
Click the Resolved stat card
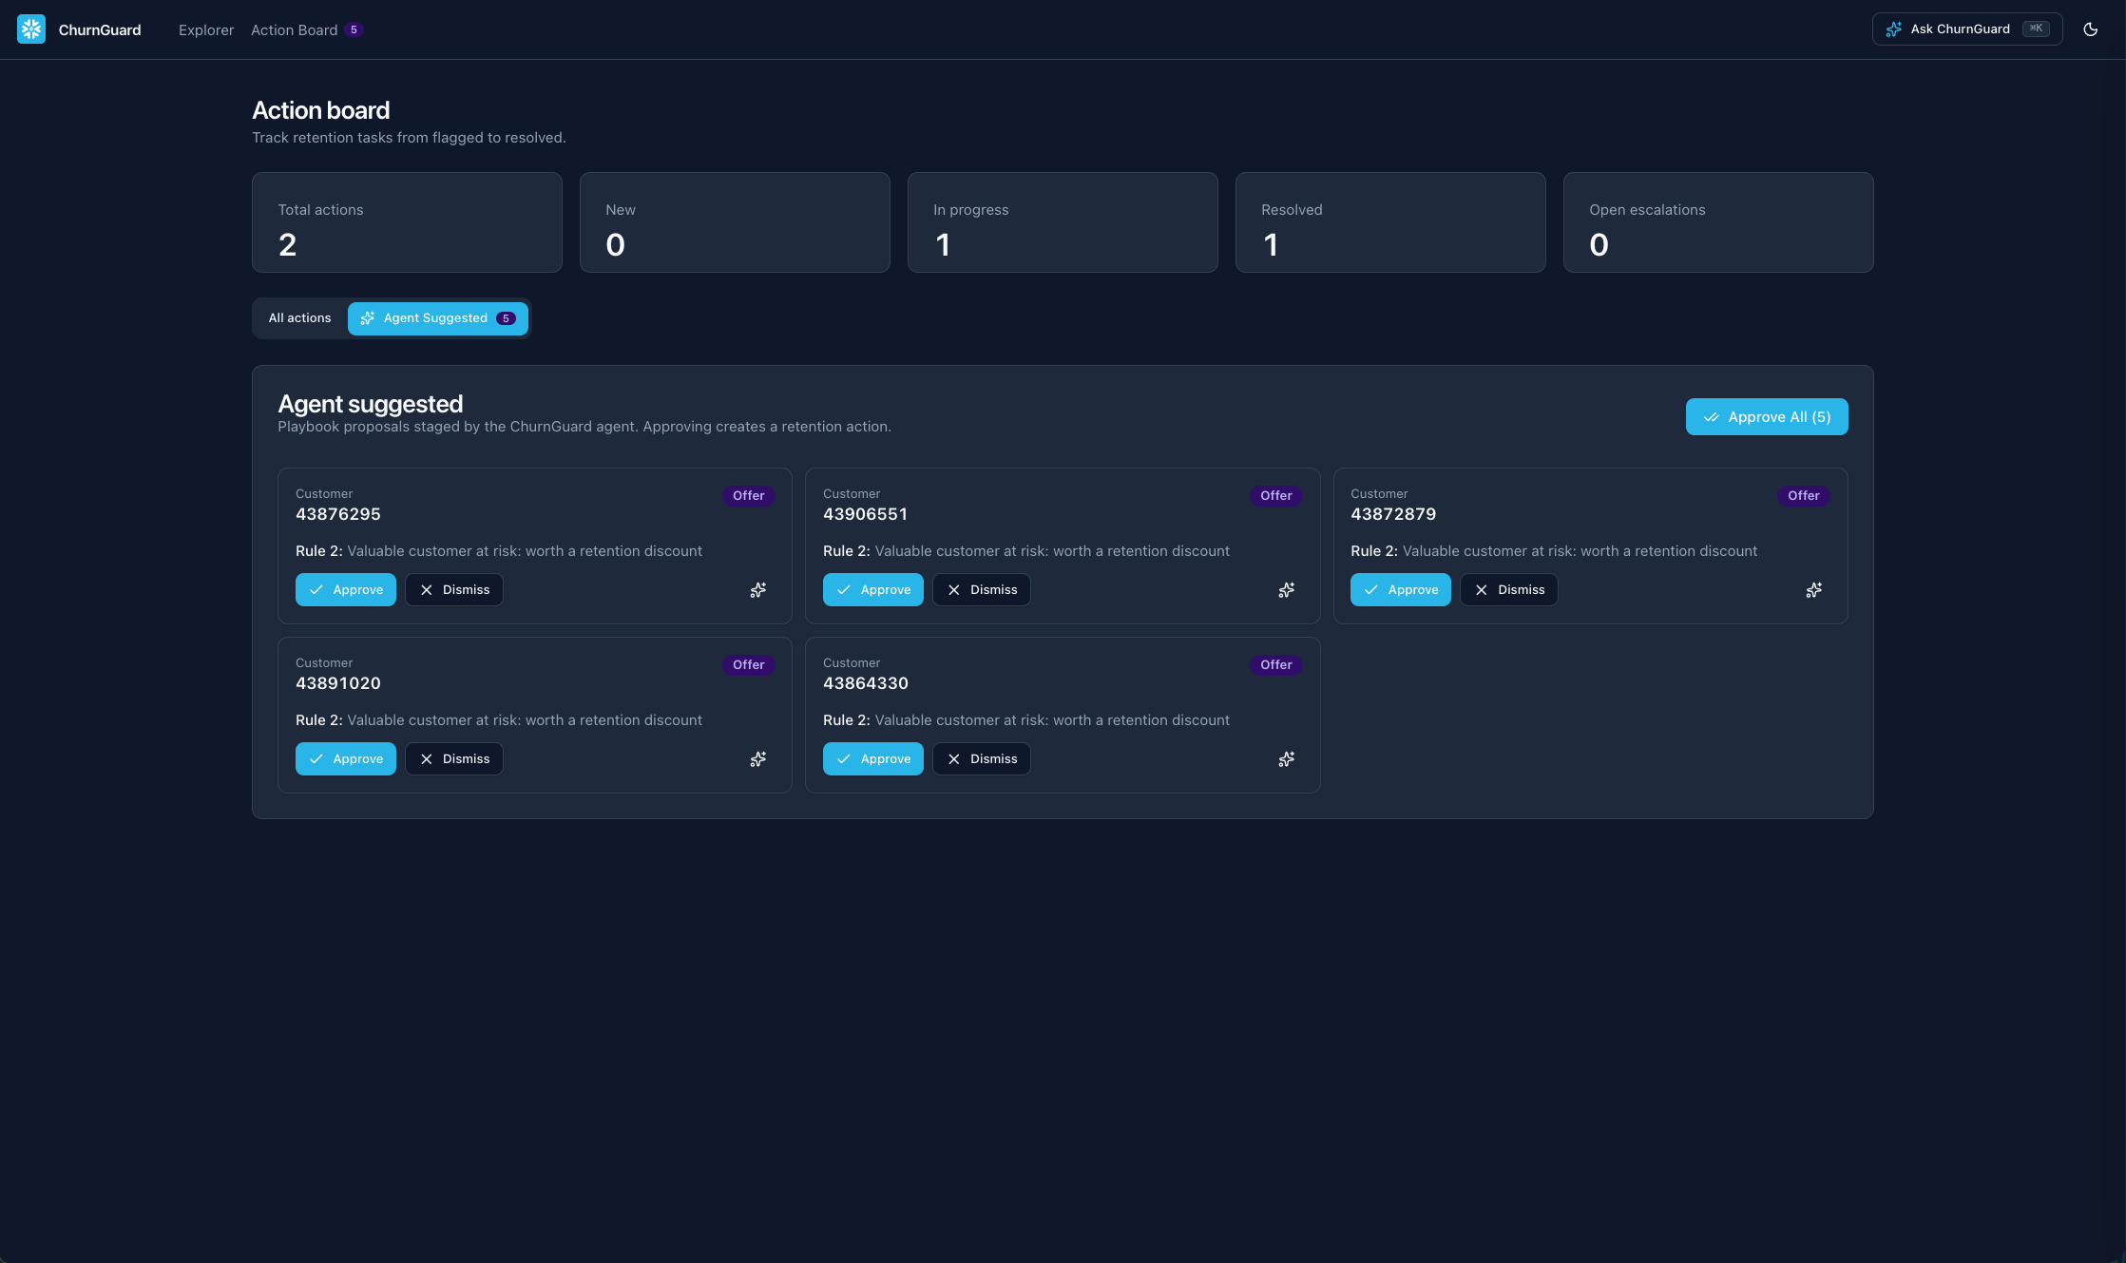1390,222
